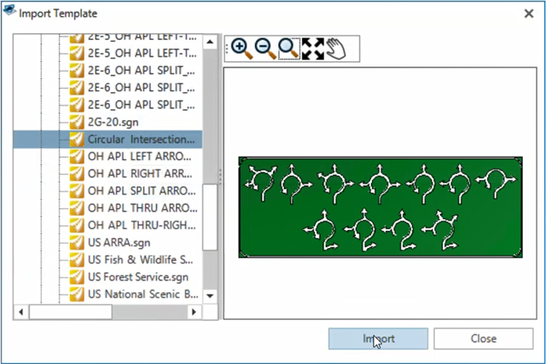Screen dimensions: 546x364
Task: Select US Forest Service.sgn in the list
Action: click(x=137, y=277)
